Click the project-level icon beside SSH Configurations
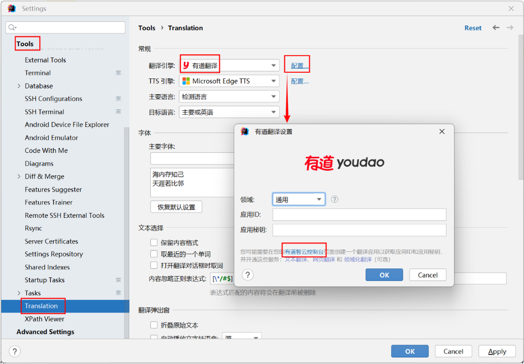524x364 pixels. click(118, 99)
